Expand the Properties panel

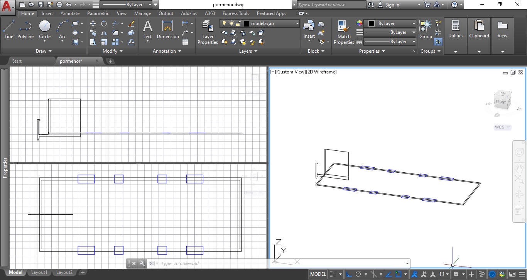[372, 51]
